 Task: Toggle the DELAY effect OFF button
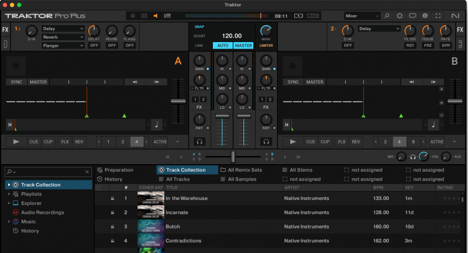click(x=94, y=45)
